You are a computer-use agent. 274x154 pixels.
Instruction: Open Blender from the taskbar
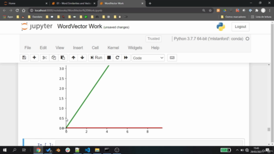pos(58,150)
